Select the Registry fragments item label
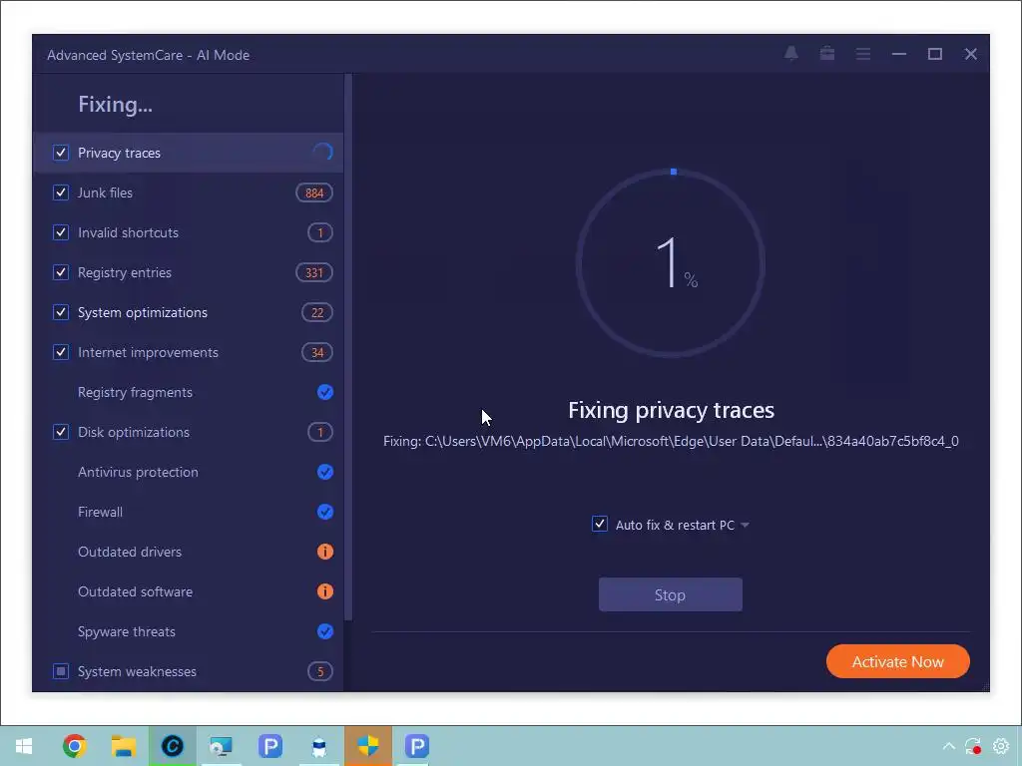This screenshot has width=1022, height=766. (135, 392)
